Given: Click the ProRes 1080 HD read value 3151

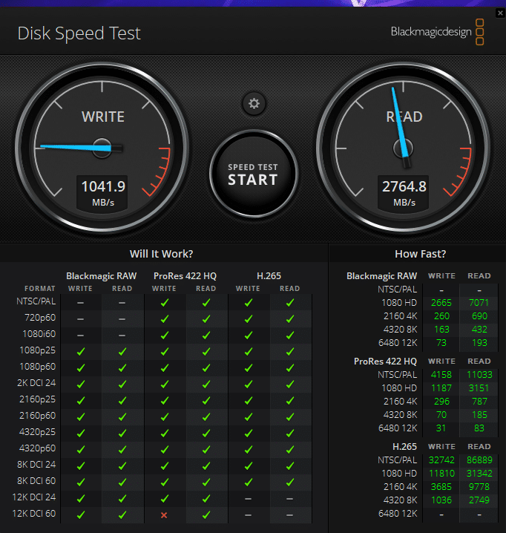Looking at the screenshot, I should pos(479,388).
